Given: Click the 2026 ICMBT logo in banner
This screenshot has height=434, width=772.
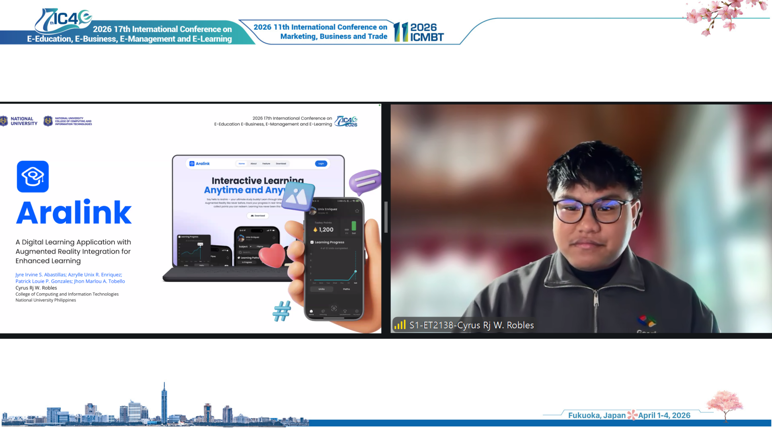Looking at the screenshot, I should (419, 32).
